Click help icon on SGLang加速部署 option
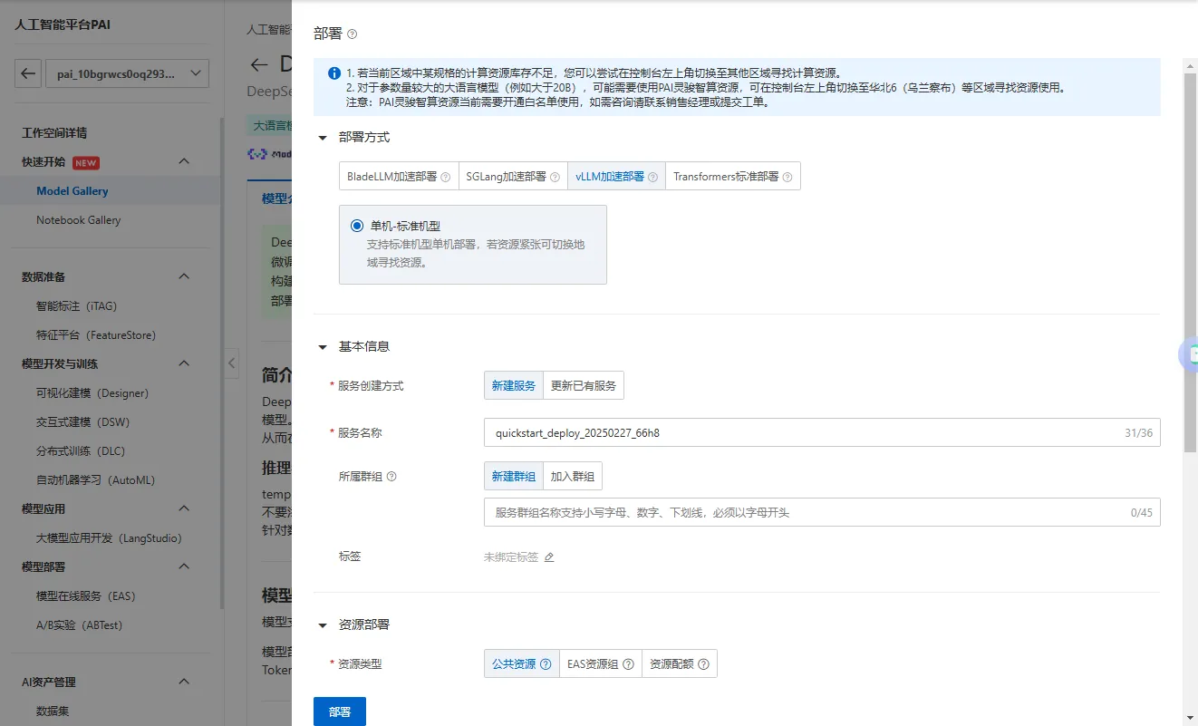 [x=556, y=177]
